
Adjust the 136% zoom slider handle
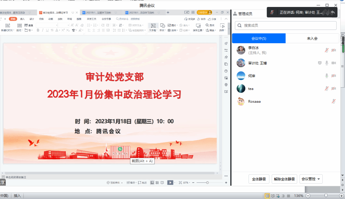tap(326, 196)
